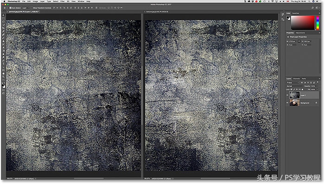
Task: Open the Move tool preset picker arrow
Action: 7,8
